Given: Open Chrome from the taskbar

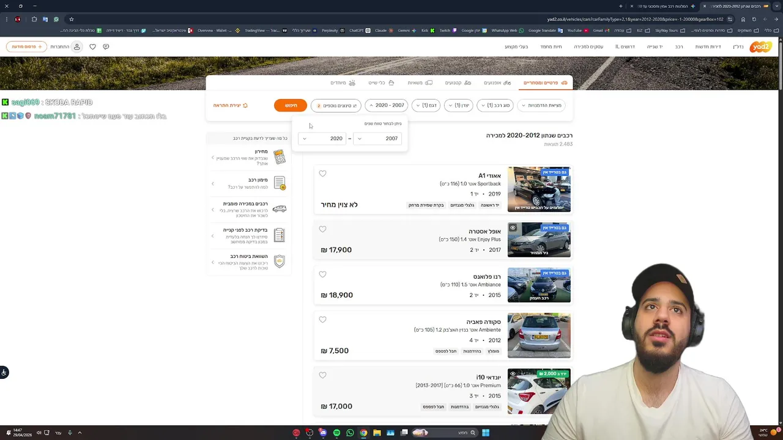Looking at the screenshot, I should (363, 433).
